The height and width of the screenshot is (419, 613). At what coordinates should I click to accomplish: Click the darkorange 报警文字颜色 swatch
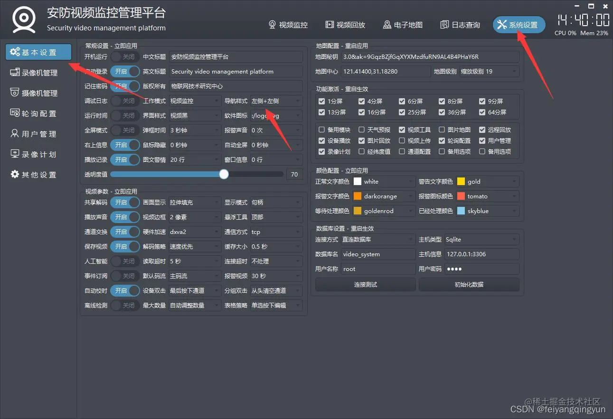click(x=357, y=196)
